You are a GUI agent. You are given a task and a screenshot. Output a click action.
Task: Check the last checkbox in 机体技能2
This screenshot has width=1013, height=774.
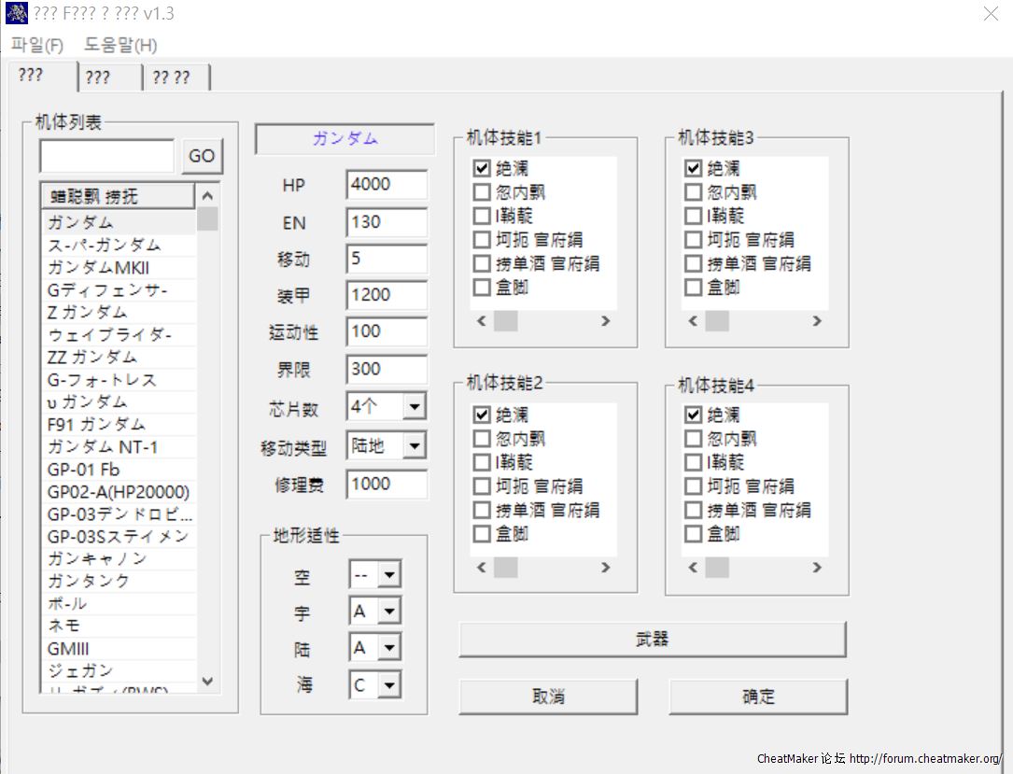tap(482, 534)
